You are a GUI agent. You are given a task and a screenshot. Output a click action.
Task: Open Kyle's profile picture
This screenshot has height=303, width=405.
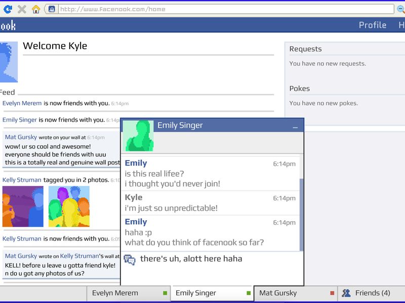click(9, 62)
